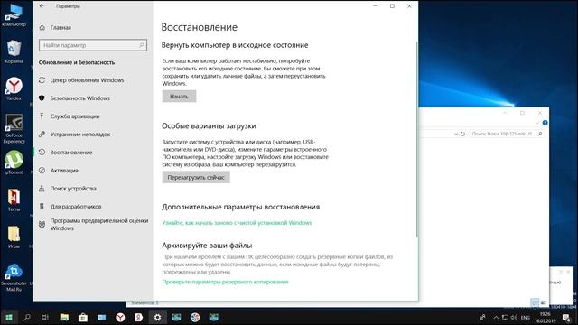Open the taskbar clock and date

click(545, 317)
